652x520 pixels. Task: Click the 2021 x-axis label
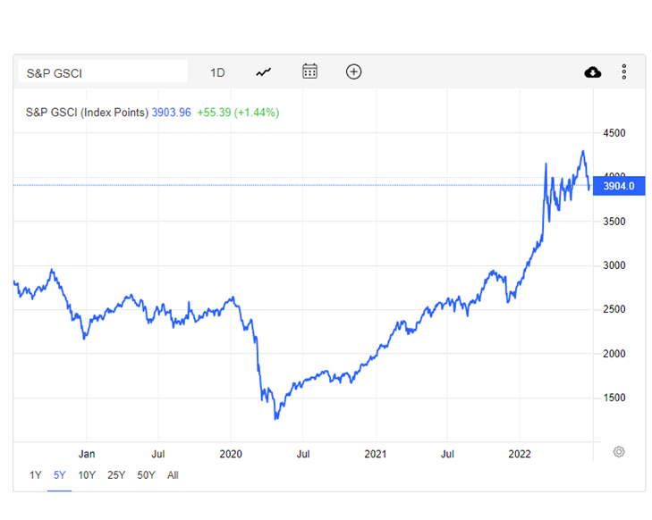click(x=376, y=454)
